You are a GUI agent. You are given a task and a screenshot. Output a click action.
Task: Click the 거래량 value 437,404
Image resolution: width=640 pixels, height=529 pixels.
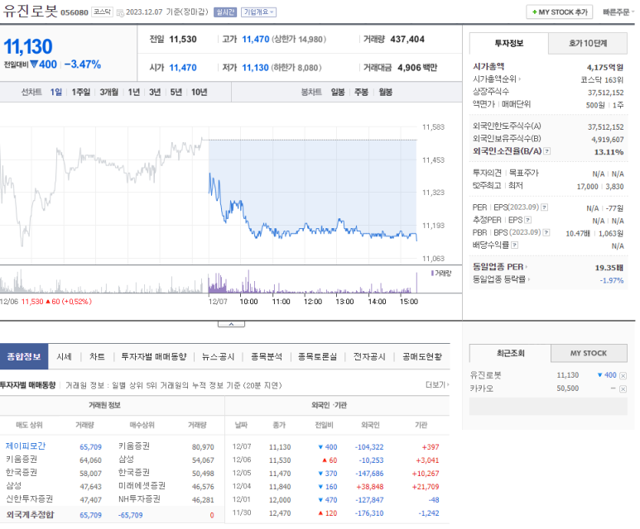pyautogui.click(x=407, y=39)
